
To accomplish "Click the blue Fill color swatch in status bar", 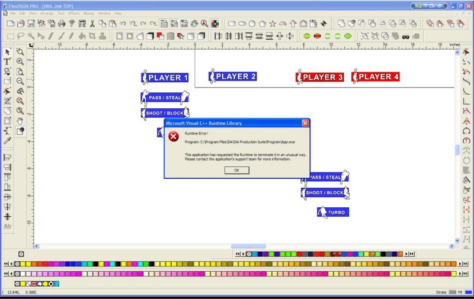I will pyautogui.click(x=469, y=292).
